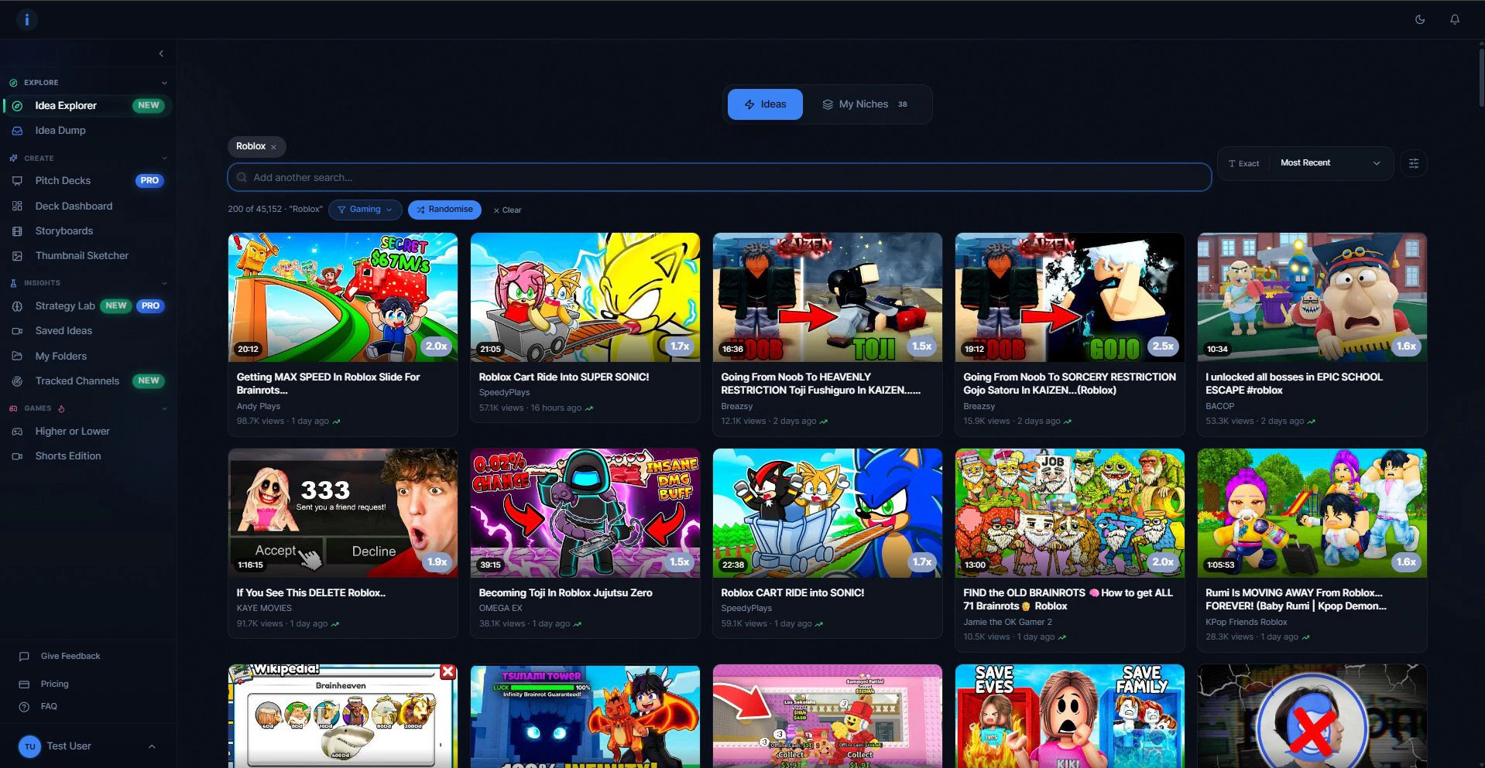Open Storyboards from sidebar
Image resolution: width=1485 pixels, height=768 pixels.
coord(63,231)
